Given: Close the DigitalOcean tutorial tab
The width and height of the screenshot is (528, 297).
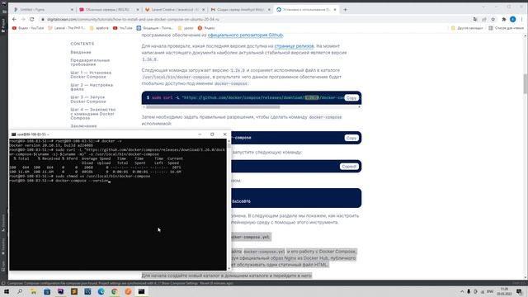Looking at the screenshot, I should click(x=335, y=10).
